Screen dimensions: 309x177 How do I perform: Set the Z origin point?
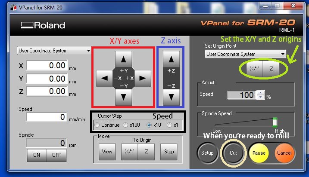(271, 69)
